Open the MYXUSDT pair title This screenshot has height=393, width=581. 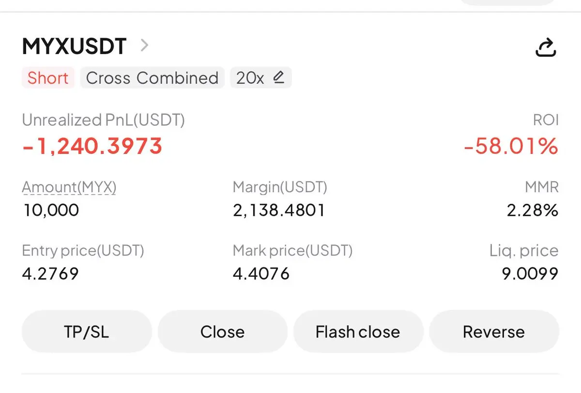click(x=74, y=46)
